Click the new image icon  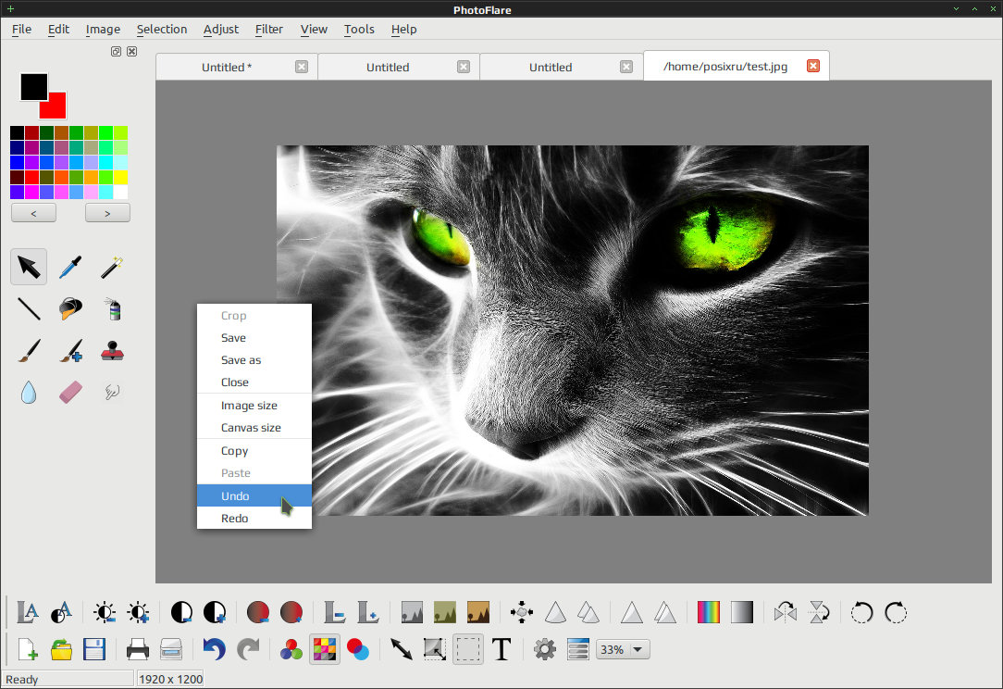pyautogui.click(x=28, y=649)
